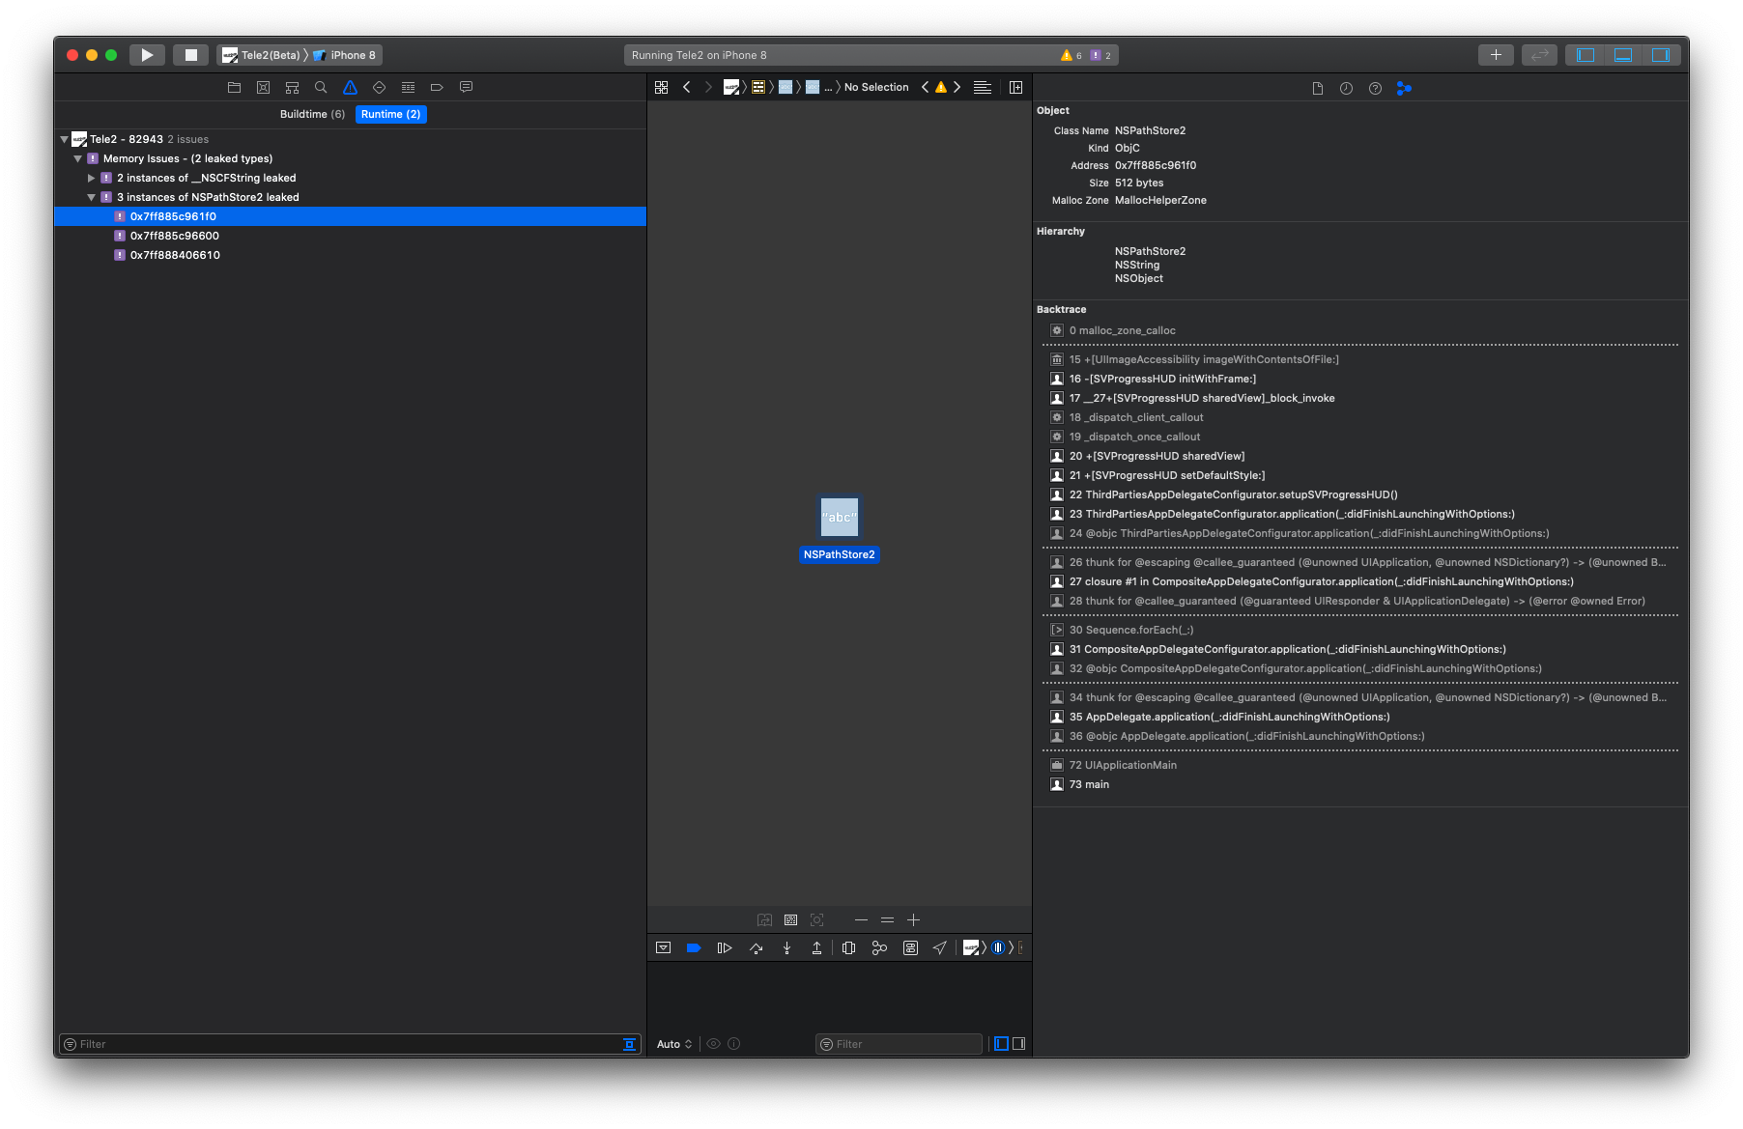Screen dimensions: 1743x1129
Task: Open Environment Overrides button
Action: coord(910,948)
